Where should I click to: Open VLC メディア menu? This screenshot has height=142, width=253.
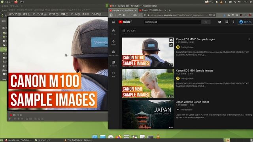coord(15,14)
